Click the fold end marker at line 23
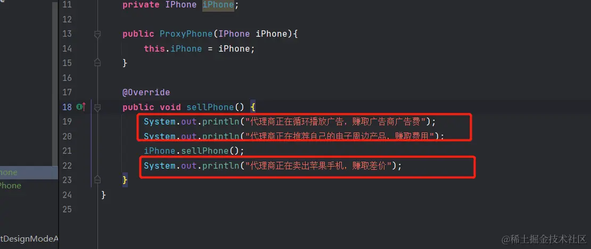Screen dimensions: 591x249 [97, 179]
